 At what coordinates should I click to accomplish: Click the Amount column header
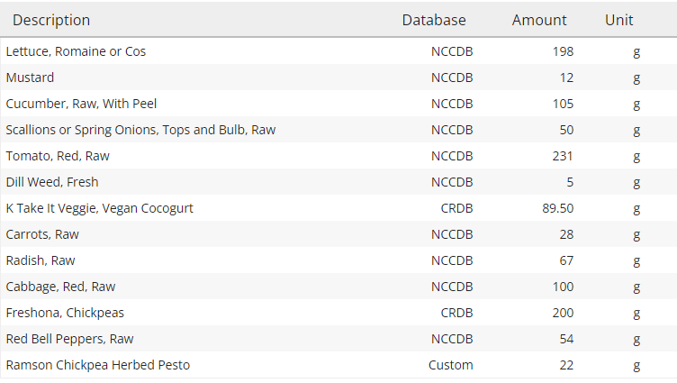pyautogui.click(x=539, y=20)
